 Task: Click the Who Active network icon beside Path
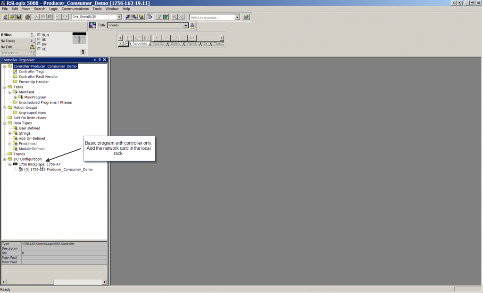(x=192, y=25)
